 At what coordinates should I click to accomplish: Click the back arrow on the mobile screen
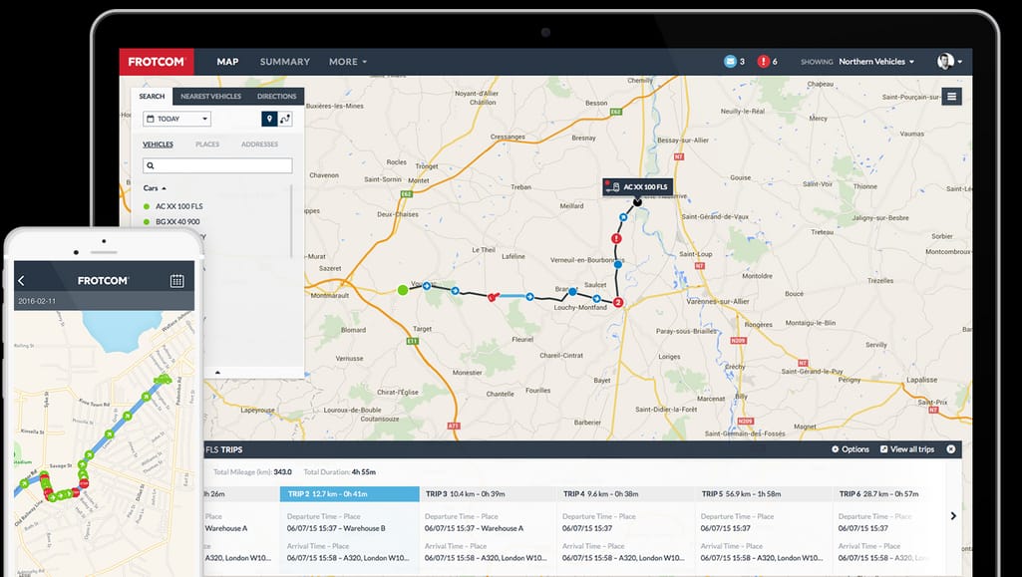[x=20, y=280]
